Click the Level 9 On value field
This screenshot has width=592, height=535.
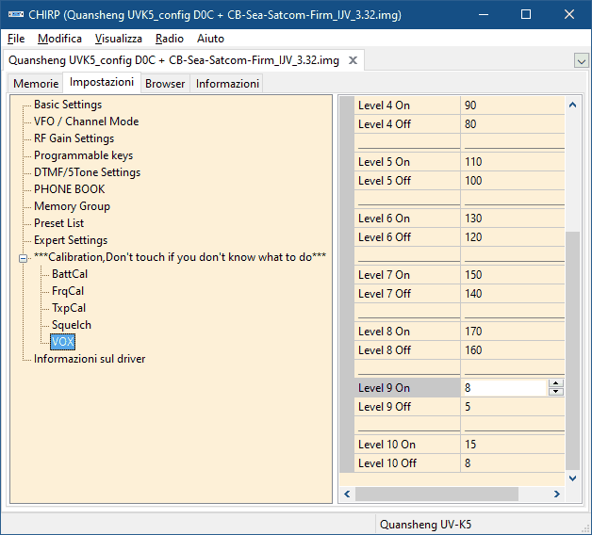pyautogui.click(x=504, y=388)
